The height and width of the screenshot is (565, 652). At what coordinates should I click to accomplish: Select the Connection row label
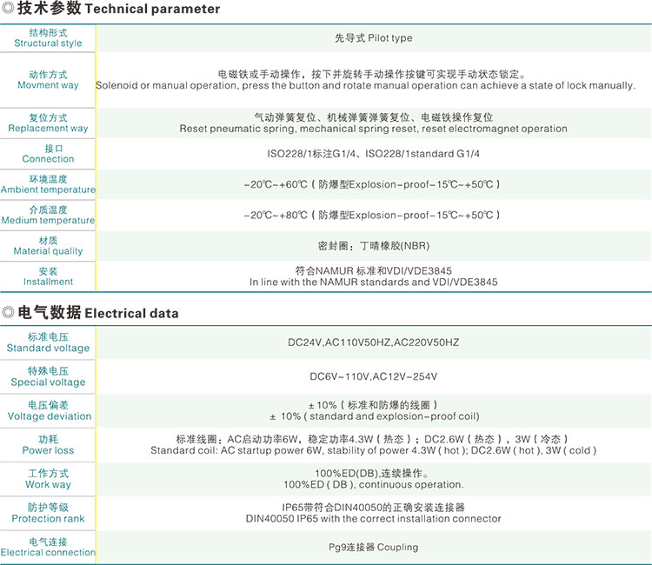[x=48, y=154]
